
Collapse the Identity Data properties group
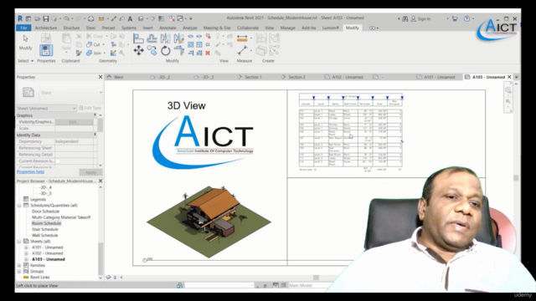tap(95, 135)
